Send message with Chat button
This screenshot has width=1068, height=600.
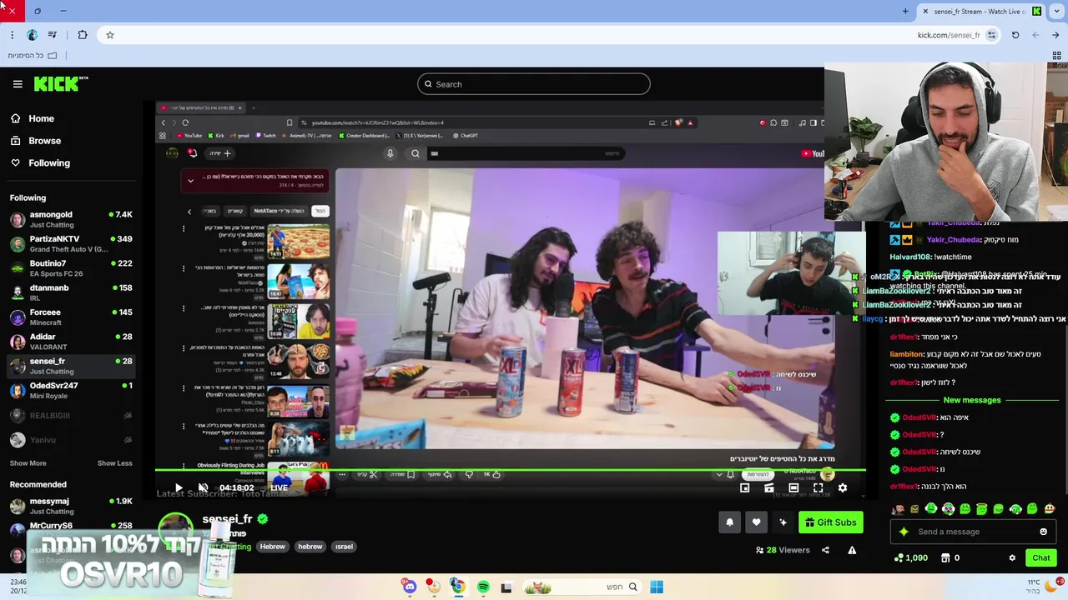pyautogui.click(x=1040, y=558)
